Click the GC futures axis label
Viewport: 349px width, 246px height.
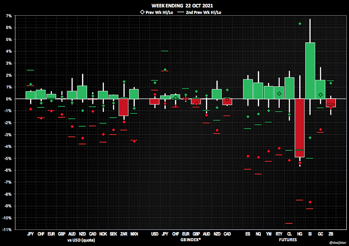[320, 234]
